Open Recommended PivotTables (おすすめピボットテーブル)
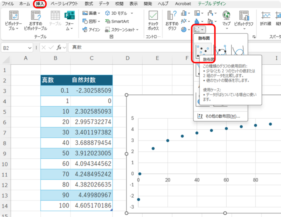Image resolution: width=281 pixels, height=217 pixels. click(35, 20)
